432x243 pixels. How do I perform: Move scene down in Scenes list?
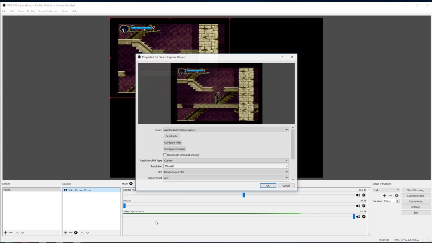coord(23,233)
